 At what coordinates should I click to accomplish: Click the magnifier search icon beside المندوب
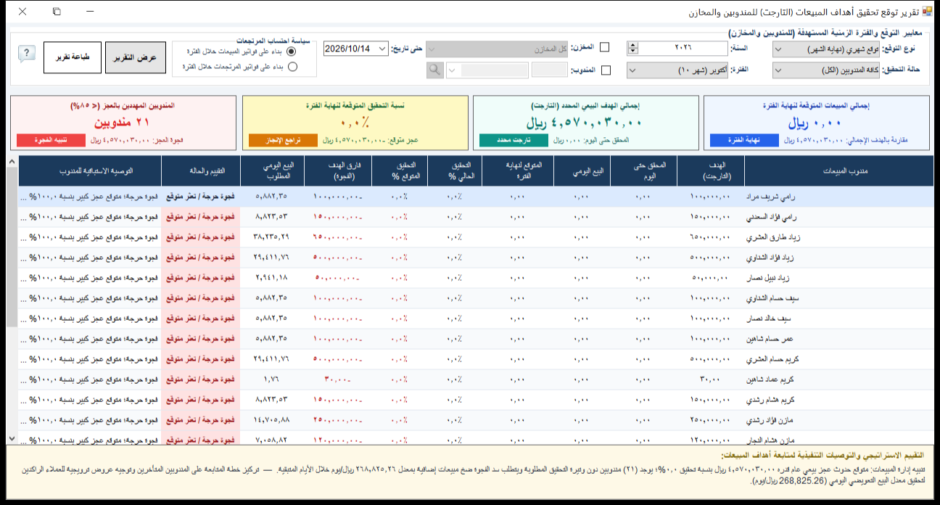point(434,70)
